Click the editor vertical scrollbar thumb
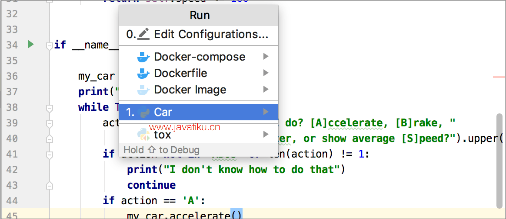 499,161
